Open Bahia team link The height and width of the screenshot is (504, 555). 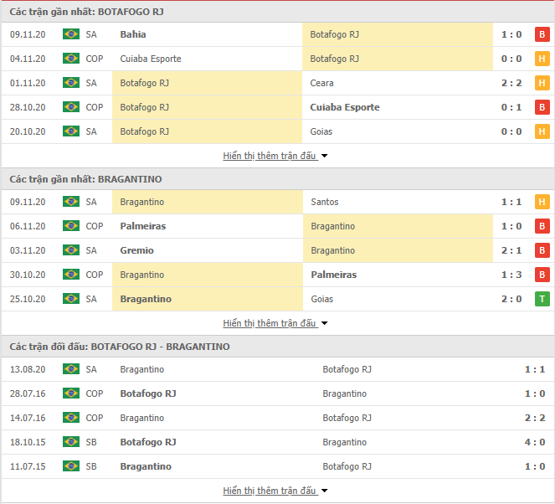tap(133, 34)
